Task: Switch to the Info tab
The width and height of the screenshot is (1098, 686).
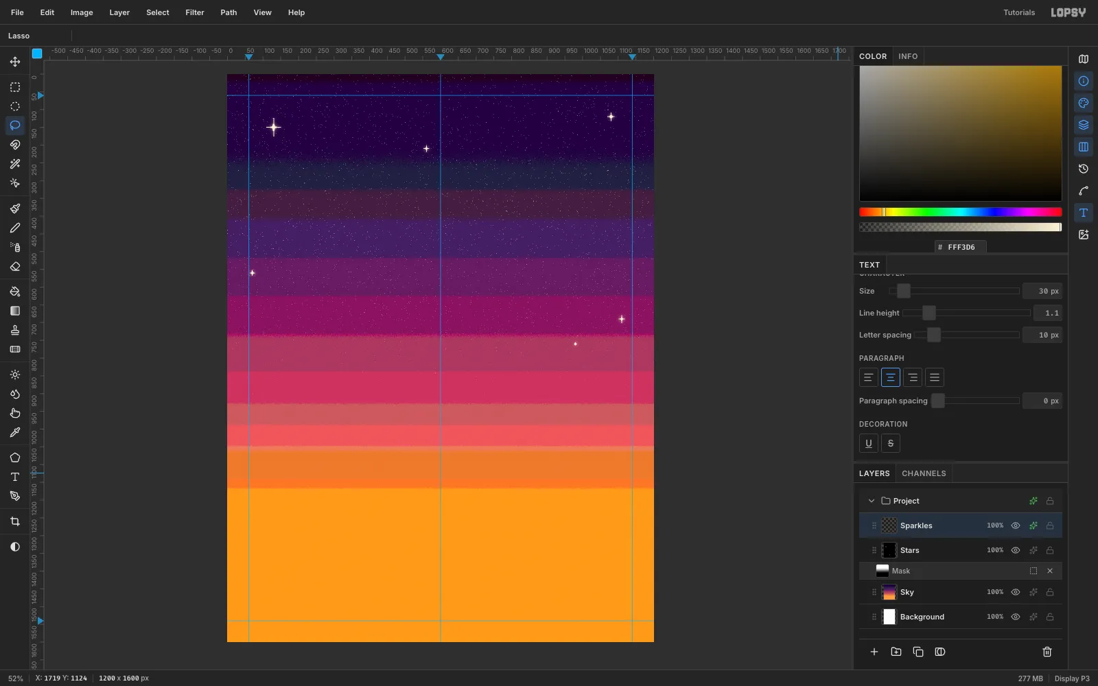Action: (x=908, y=56)
